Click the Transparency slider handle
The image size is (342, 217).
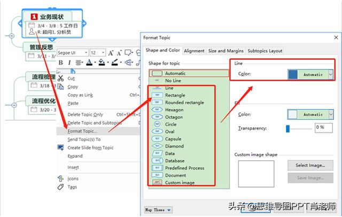tap(287, 129)
